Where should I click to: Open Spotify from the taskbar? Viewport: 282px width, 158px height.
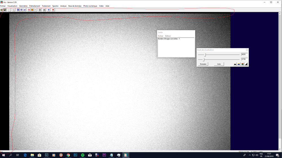[x=83, y=155]
